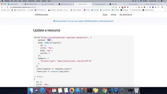Switch to Chrome in the dock
167x94 pixels.
(x=104, y=90)
